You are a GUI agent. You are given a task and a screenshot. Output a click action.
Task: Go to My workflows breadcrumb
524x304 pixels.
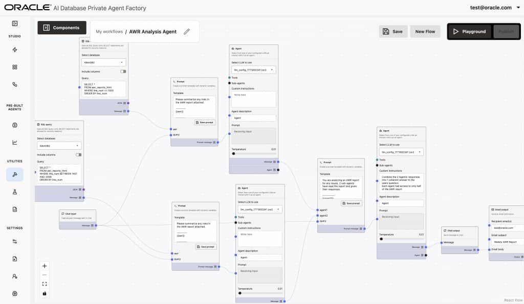point(109,32)
